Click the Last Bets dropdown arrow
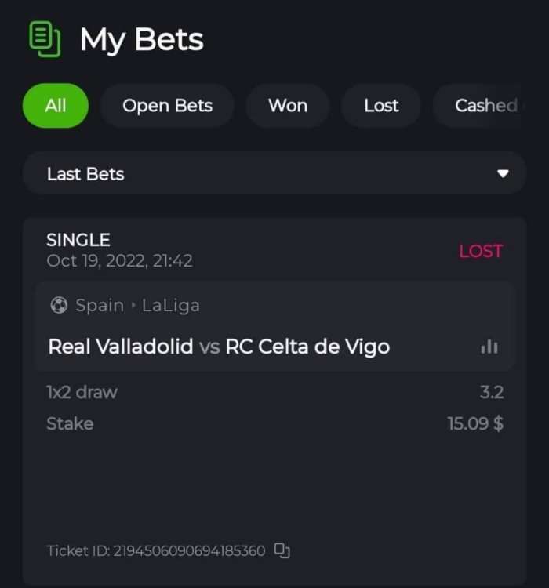The width and height of the screenshot is (549, 588). click(x=503, y=173)
